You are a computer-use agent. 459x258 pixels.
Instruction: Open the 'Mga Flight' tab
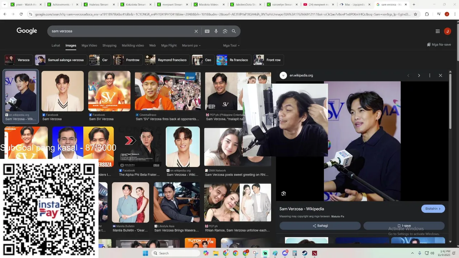(x=169, y=46)
